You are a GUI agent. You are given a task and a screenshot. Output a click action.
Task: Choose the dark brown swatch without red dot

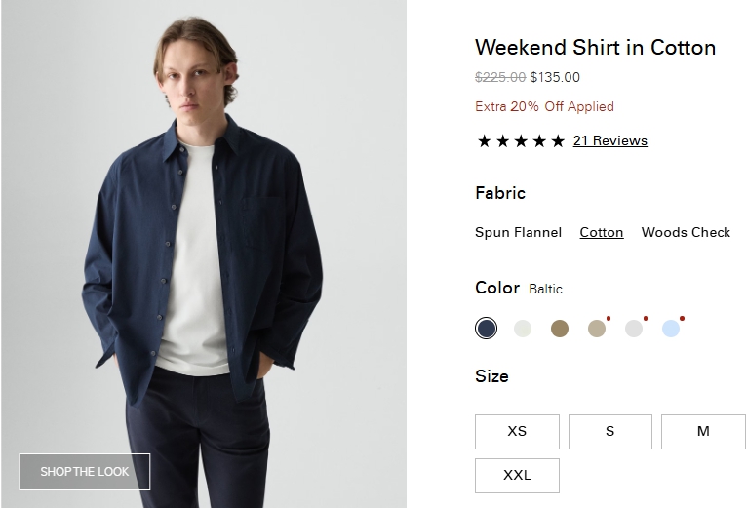[559, 329]
